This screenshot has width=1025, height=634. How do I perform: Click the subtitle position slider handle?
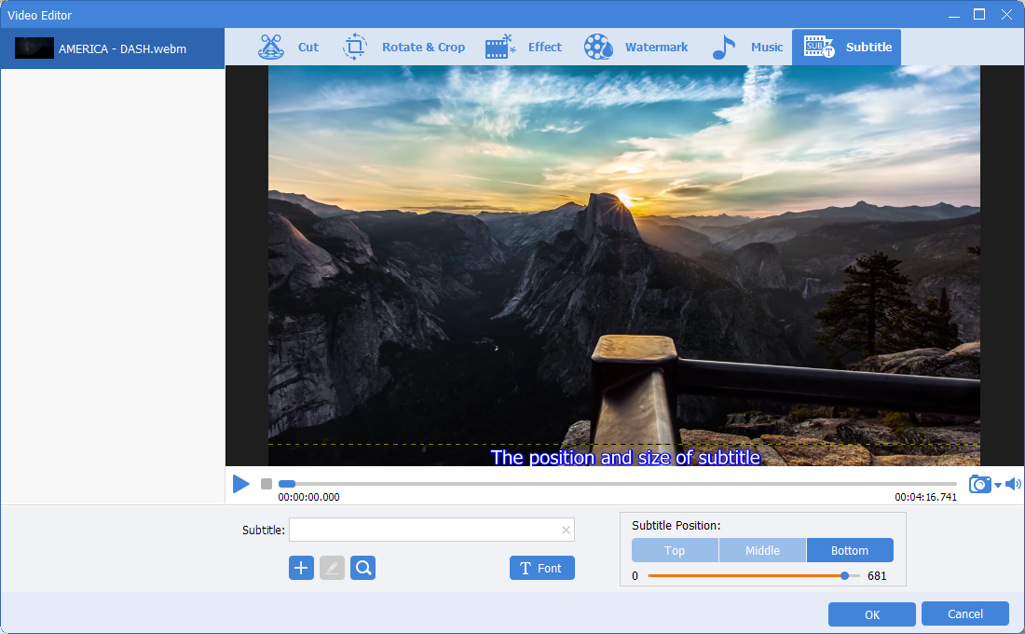click(x=844, y=576)
